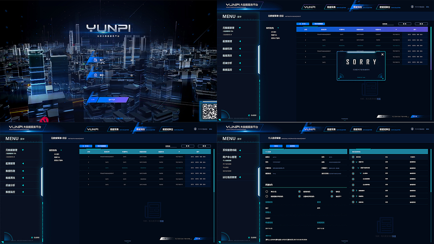The width and height of the screenshot is (434, 244).
Task: Click the 下一页 next-page button on the SORRY screen
Action: (417, 116)
